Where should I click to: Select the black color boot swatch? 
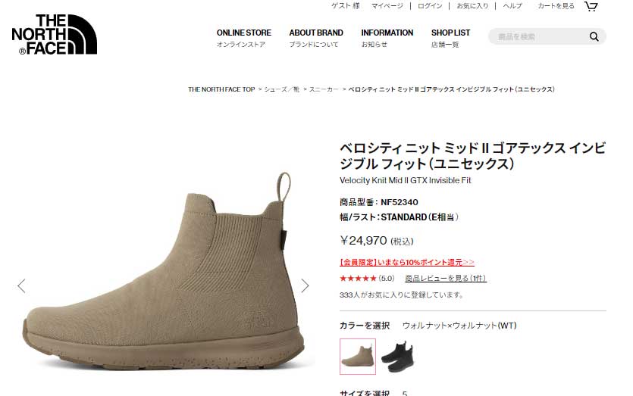tap(398, 357)
